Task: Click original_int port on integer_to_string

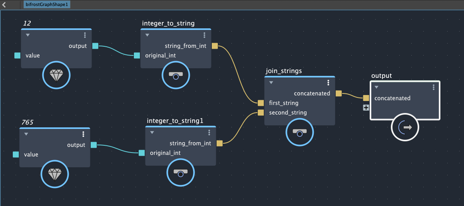Action: 137,55
